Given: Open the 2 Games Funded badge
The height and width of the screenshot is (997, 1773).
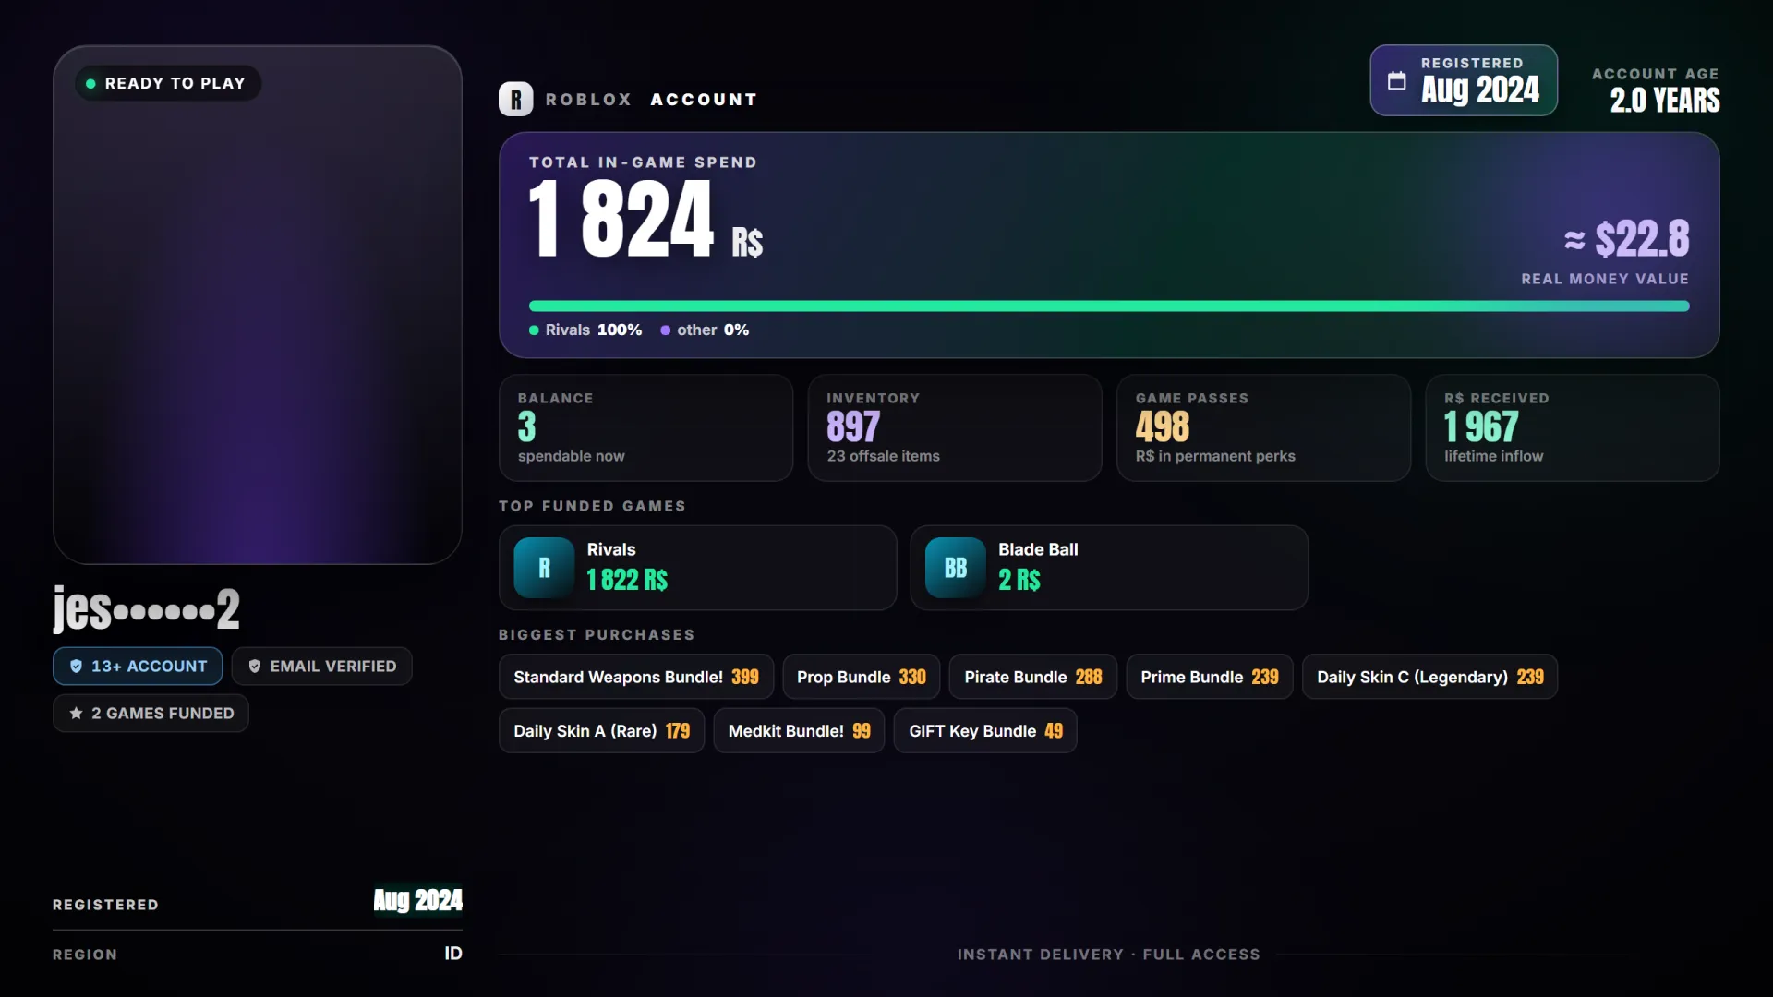Looking at the screenshot, I should tap(151, 714).
